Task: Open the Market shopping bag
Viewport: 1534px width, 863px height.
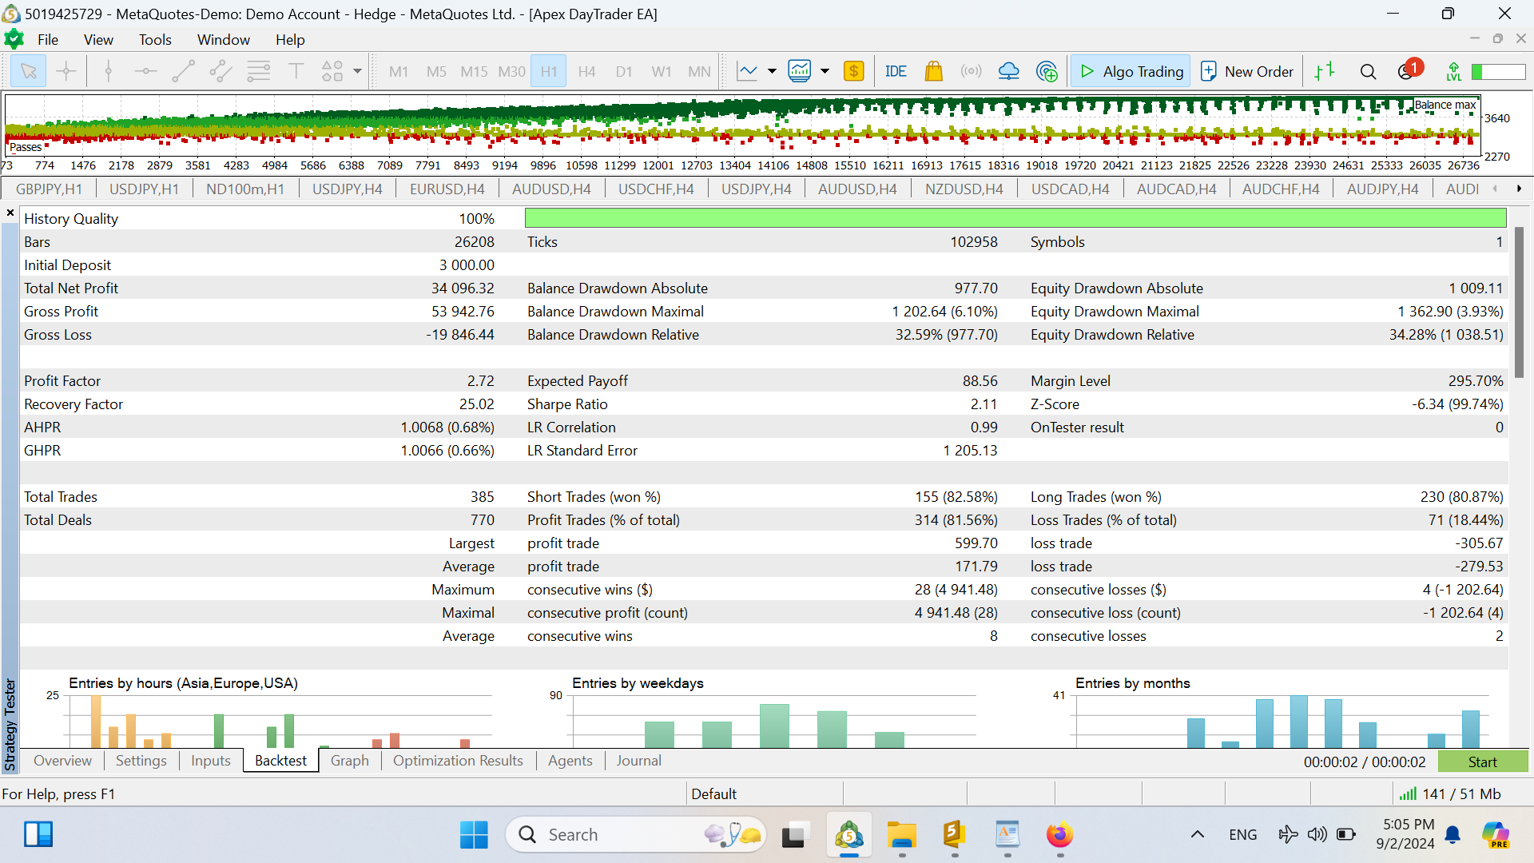Action: (933, 71)
